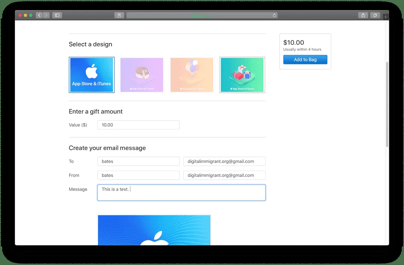Click the Safari back navigation arrow
The height and width of the screenshot is (265, 404).
click(39, 15)
